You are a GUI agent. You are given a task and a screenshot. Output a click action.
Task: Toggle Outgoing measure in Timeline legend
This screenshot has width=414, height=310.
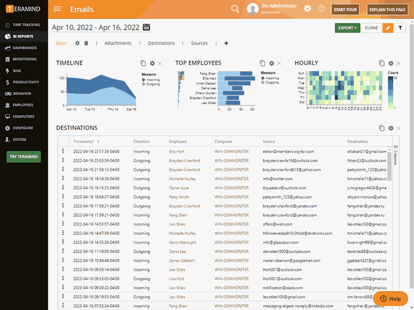tap(152, 83)
